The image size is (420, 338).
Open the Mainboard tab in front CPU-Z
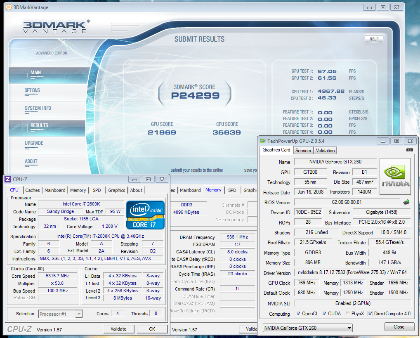coord(55,190)
